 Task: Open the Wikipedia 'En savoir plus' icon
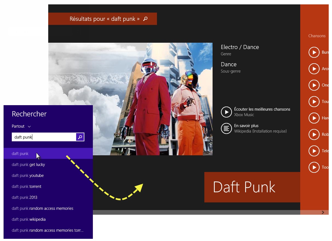(226, 128)
